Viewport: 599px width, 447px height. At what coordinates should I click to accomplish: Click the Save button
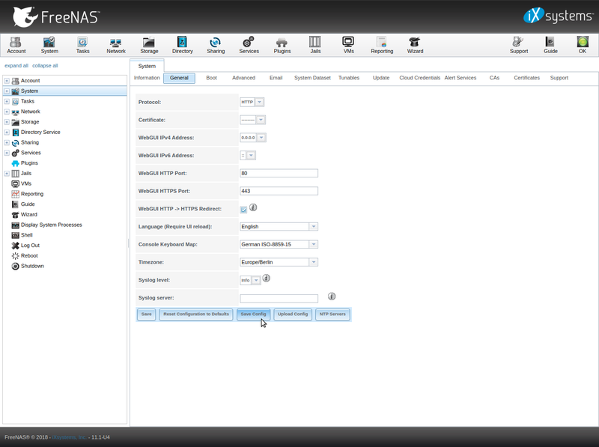tap(146, 314)
